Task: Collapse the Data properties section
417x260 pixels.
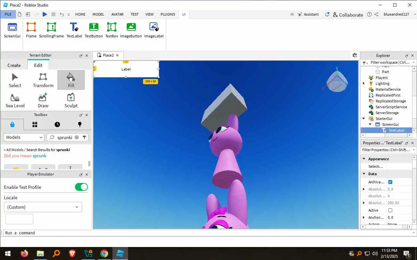Action: (364, 174)
